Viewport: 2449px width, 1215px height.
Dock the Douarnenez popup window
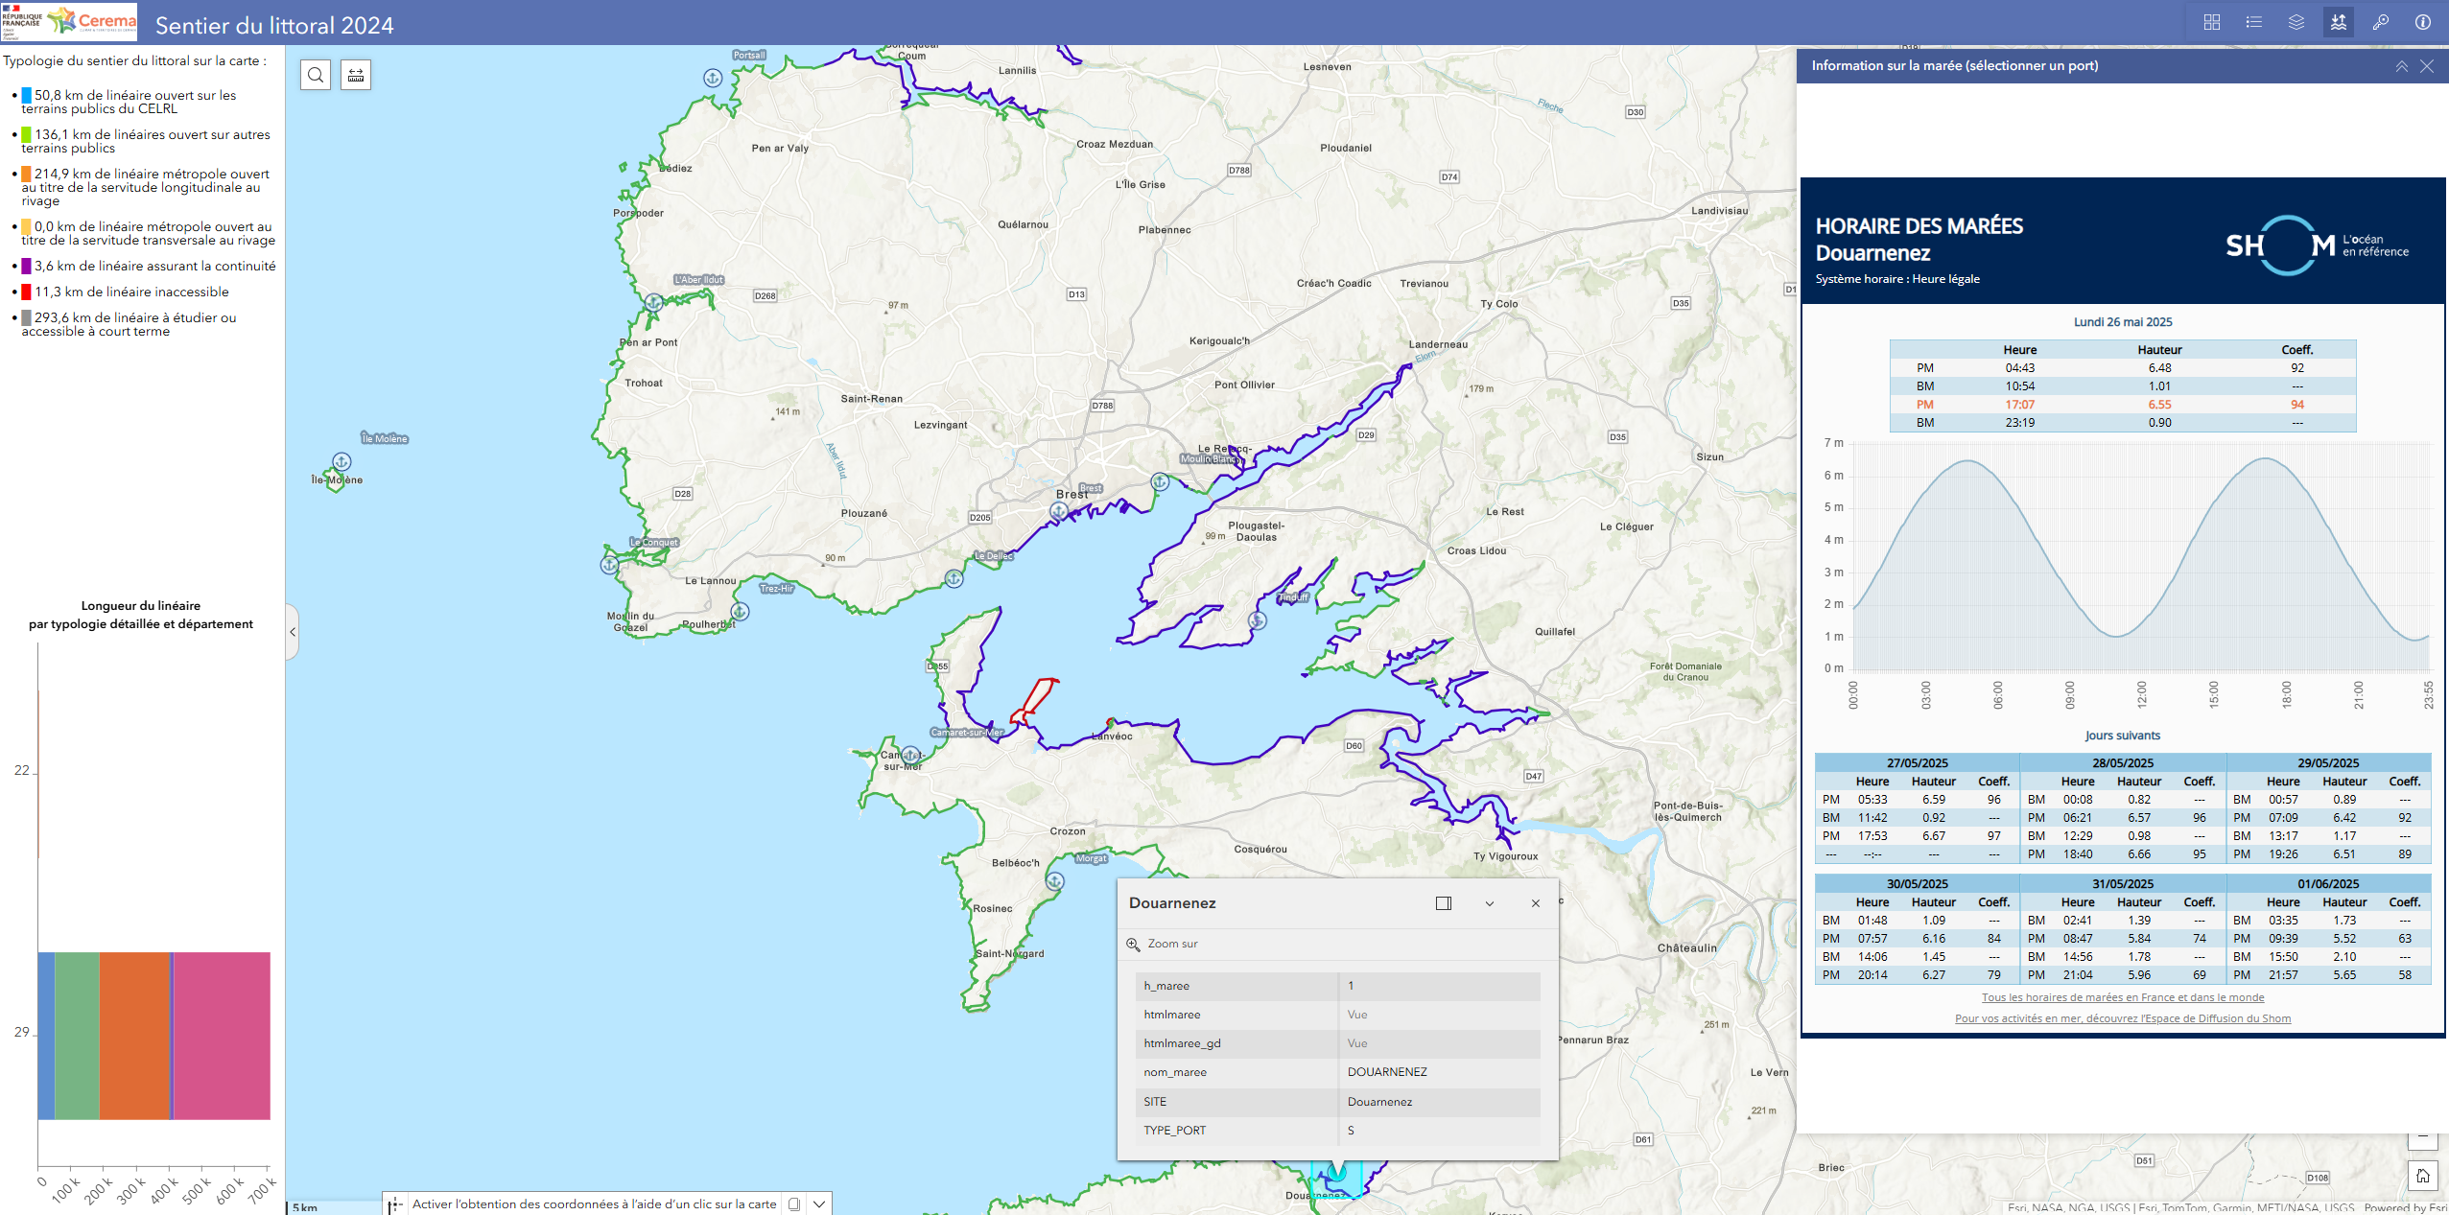(1444, 903)
